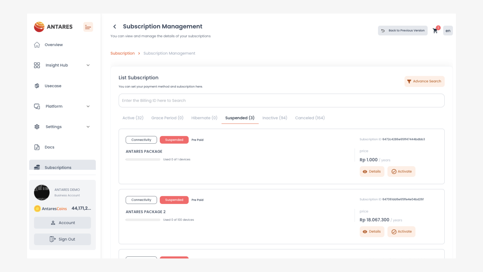Select the Inactive (94) tab

pyautogui.click(x=275, y=118)
